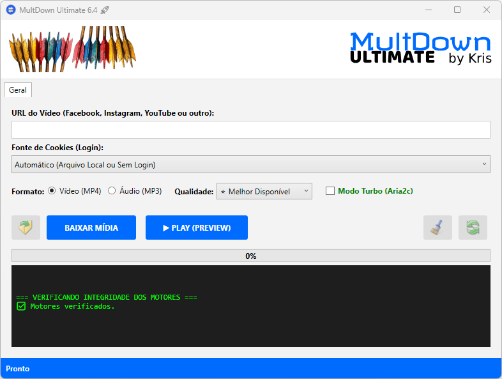Close the MultDown window
This screenshot has width=502, height=379.
click(486, 10)
